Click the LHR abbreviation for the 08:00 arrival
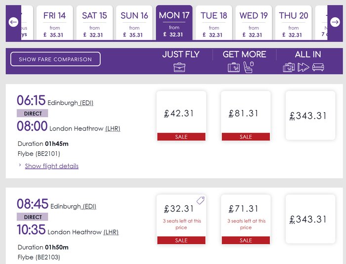This screenshot has width=346, height=264. (x=113, y=129)
